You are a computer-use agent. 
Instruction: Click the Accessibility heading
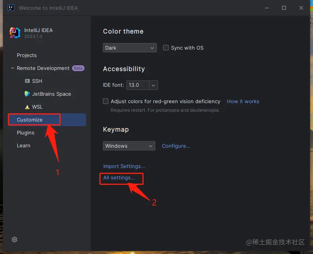coord(124,69)
